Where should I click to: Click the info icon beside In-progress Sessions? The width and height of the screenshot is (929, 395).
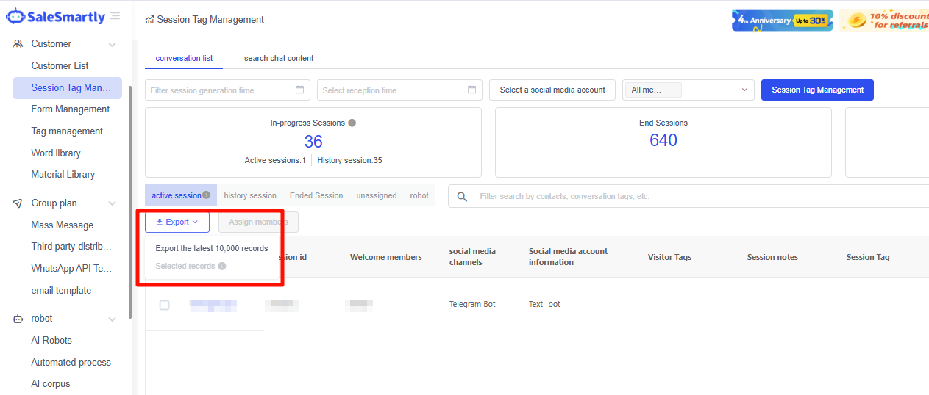[352, 123]
